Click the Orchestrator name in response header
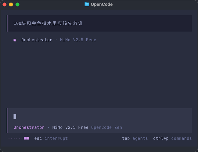This screenshot has height=152, width=198. coord(37,40)
